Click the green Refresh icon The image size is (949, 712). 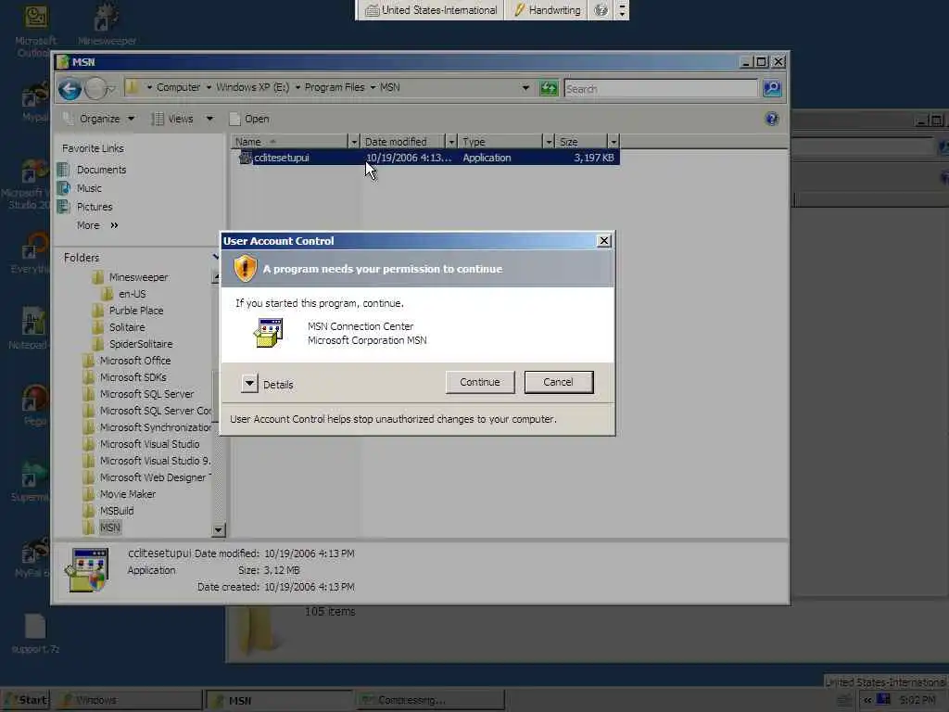[x=549, y=88]
